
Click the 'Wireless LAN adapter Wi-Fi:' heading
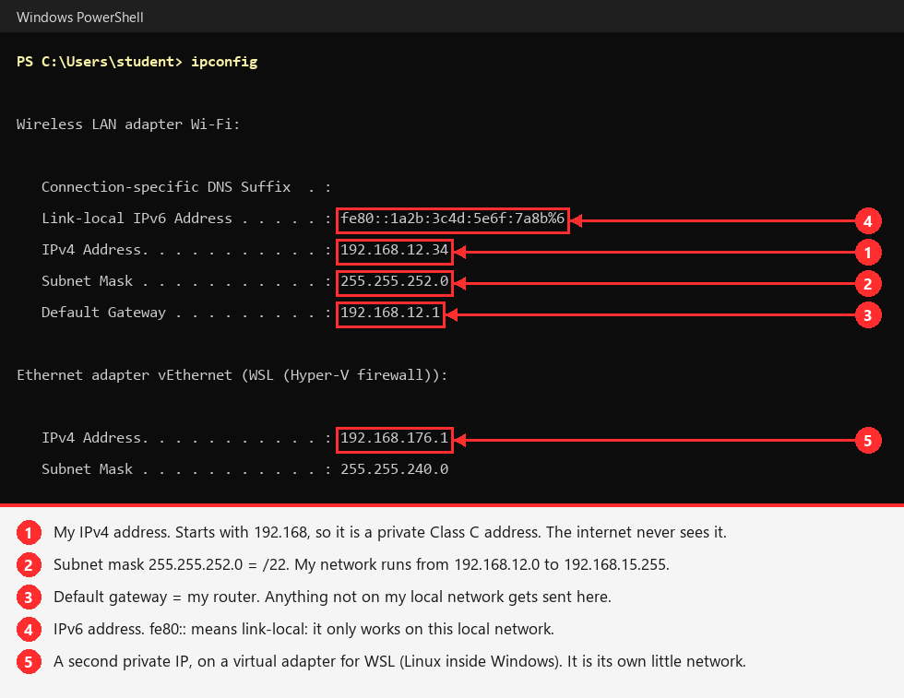(x=128, y=124)
